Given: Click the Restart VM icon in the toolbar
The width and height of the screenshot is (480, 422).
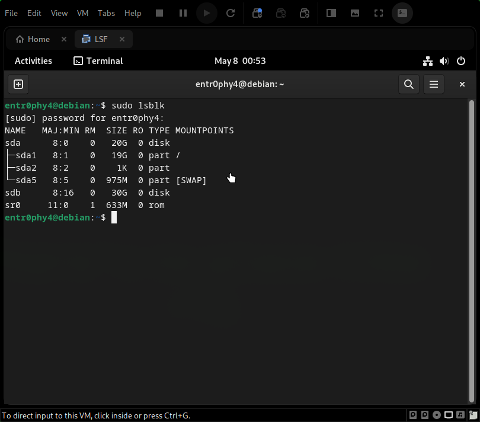Looking at the screenshot, I should click(231, 13).
